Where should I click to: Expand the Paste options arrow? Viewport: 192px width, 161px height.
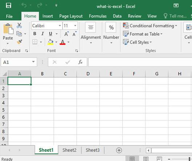(8, 43)
